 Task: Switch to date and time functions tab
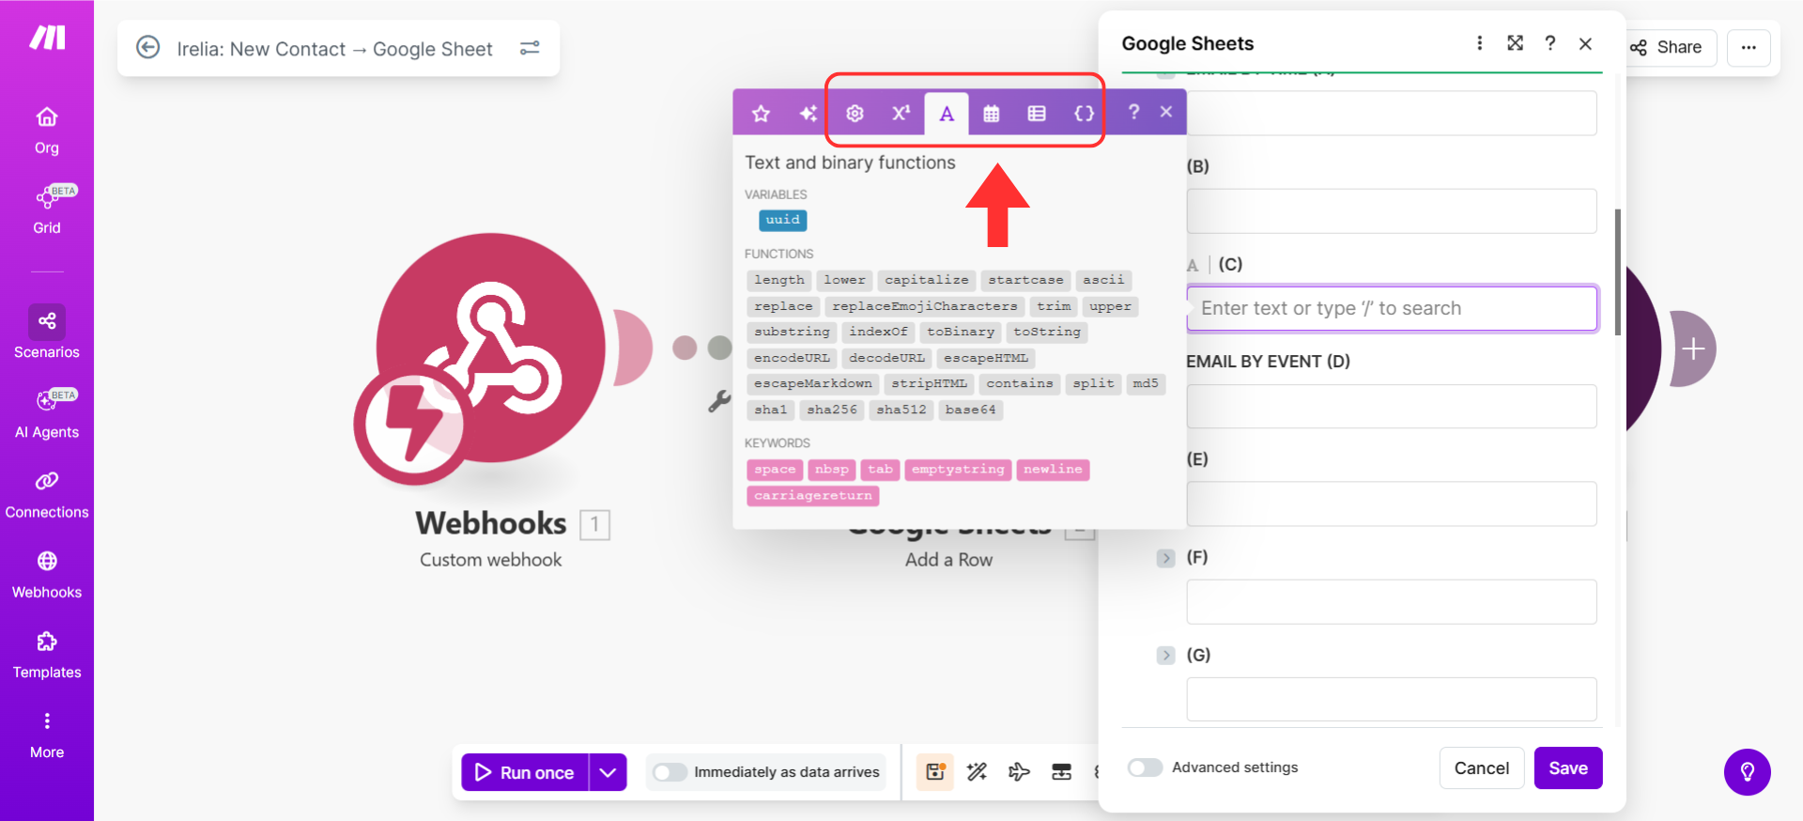[991, 114]
